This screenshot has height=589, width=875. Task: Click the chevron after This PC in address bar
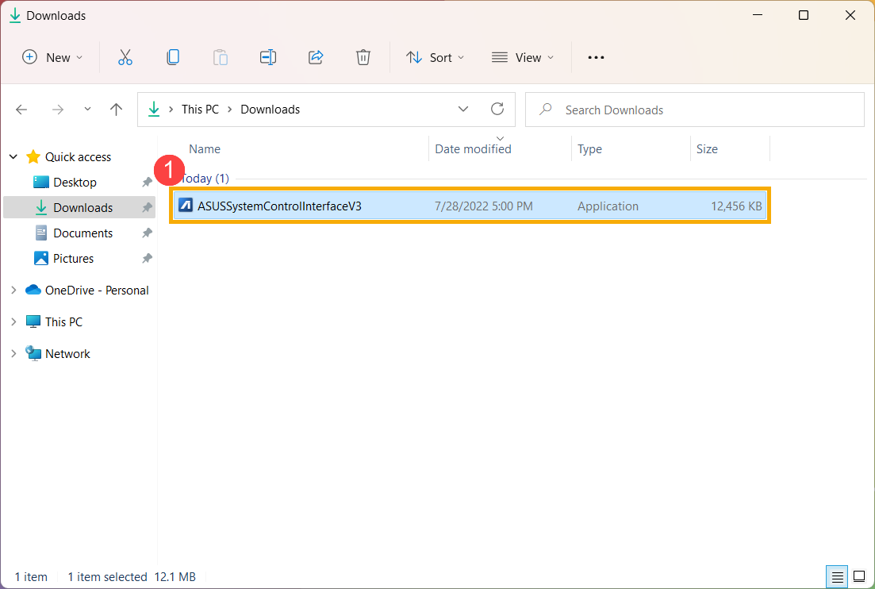tap(229, 110)
